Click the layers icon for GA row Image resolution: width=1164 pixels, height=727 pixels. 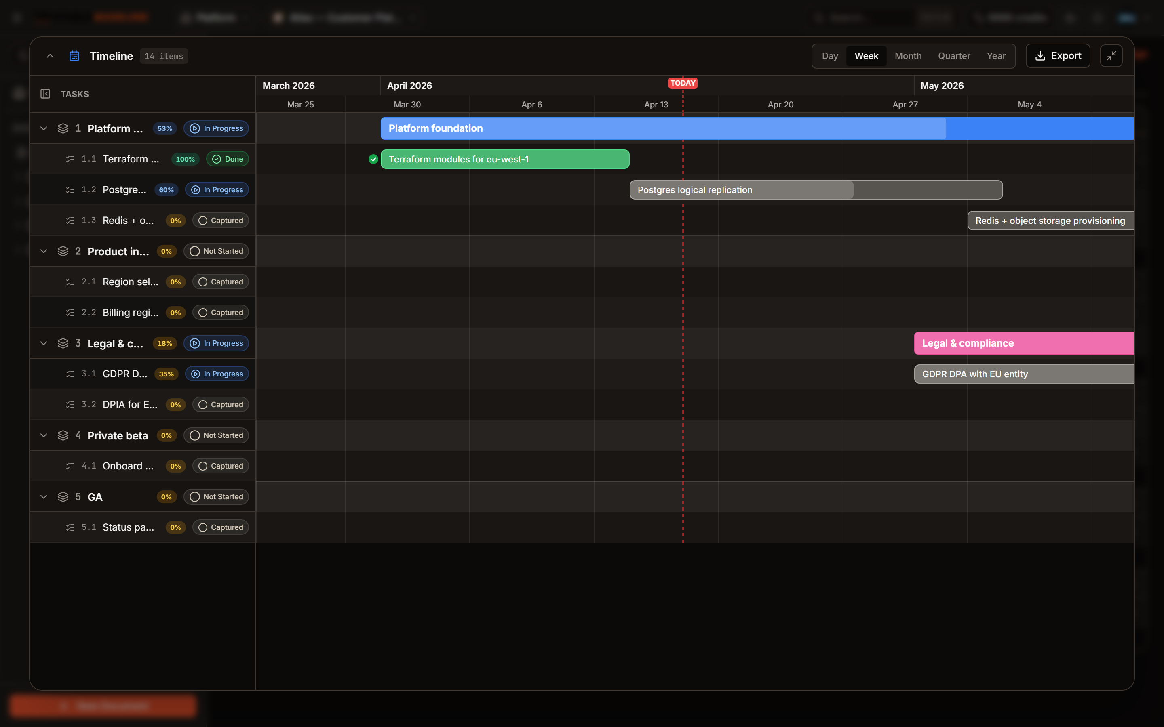[63, 497]
